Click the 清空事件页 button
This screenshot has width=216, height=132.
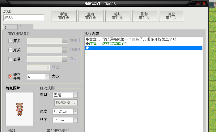[x=172, y=16]
